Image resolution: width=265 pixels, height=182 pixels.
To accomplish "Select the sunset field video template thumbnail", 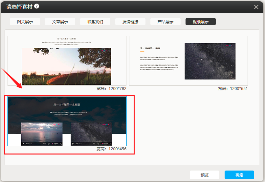I will coord(67,61).
